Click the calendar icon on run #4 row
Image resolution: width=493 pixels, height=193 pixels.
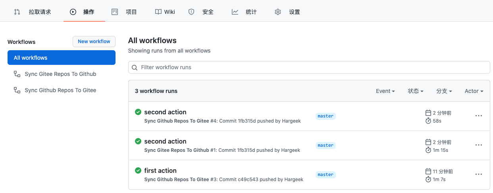pyautogui.click(x=428, y=113)
